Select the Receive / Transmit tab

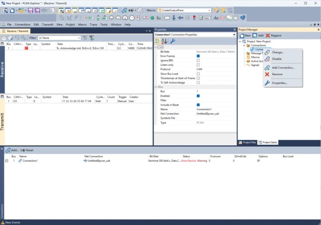click(15, 31)
